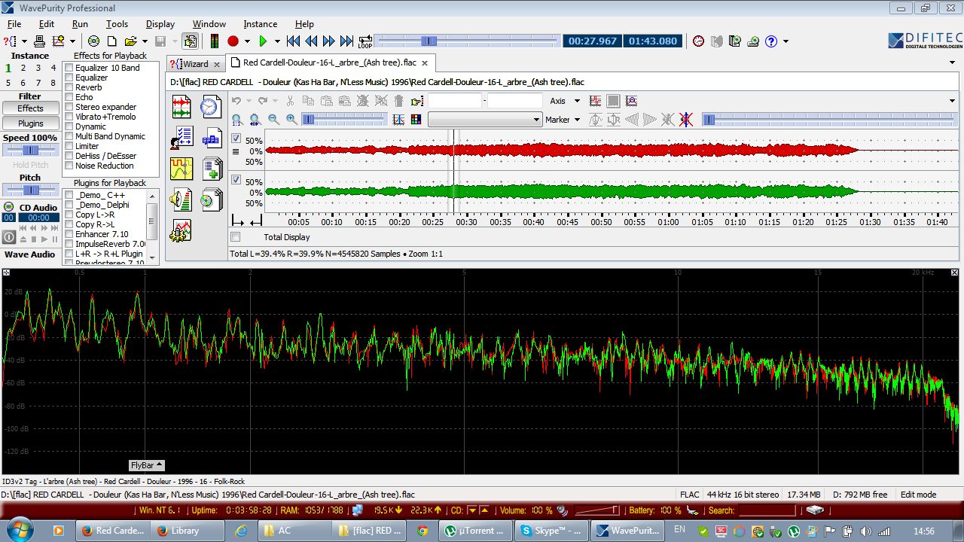Switch to the Wizard tab

[195, 64]
